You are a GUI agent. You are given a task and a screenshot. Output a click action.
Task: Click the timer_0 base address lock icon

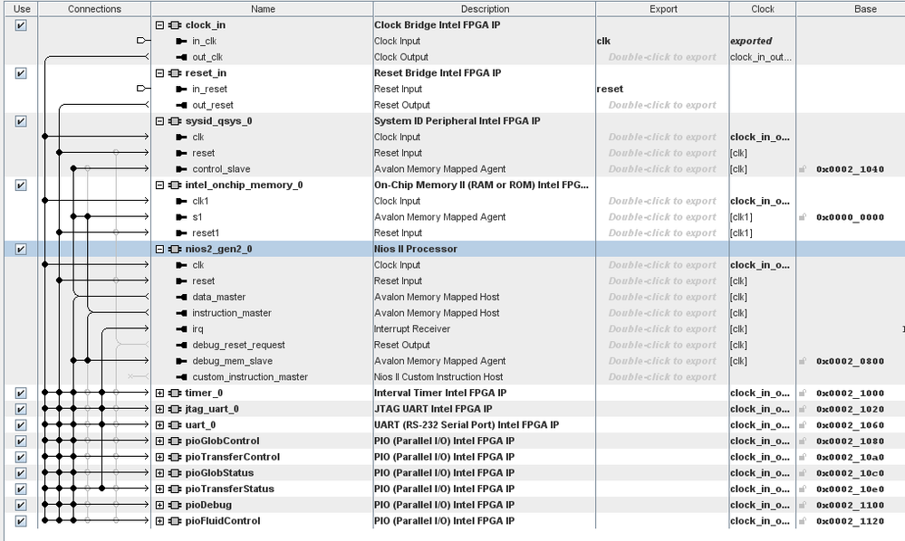point(803,393)
